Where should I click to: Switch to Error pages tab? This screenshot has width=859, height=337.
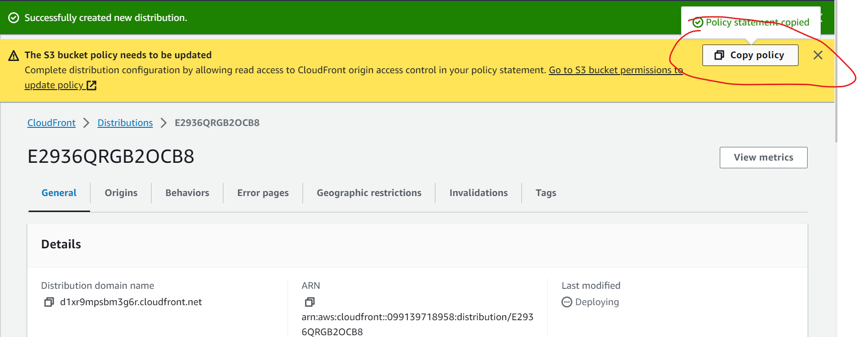pyautogui.click(x=263, y=193)
